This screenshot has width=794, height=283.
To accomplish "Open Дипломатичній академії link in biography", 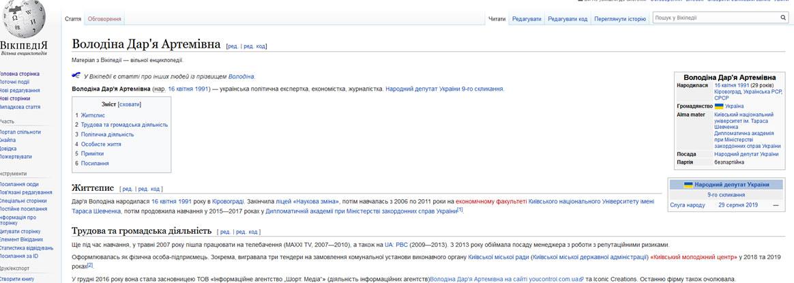I will coord(362,211).
